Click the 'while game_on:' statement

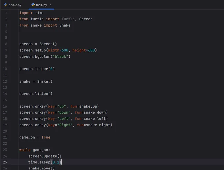click(x=35, y=150)
